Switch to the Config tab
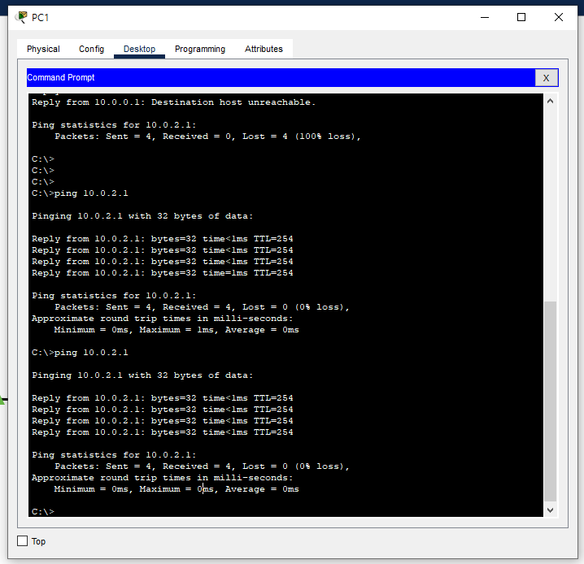This screenshot has height=564, width=584. tap(91, 49)
